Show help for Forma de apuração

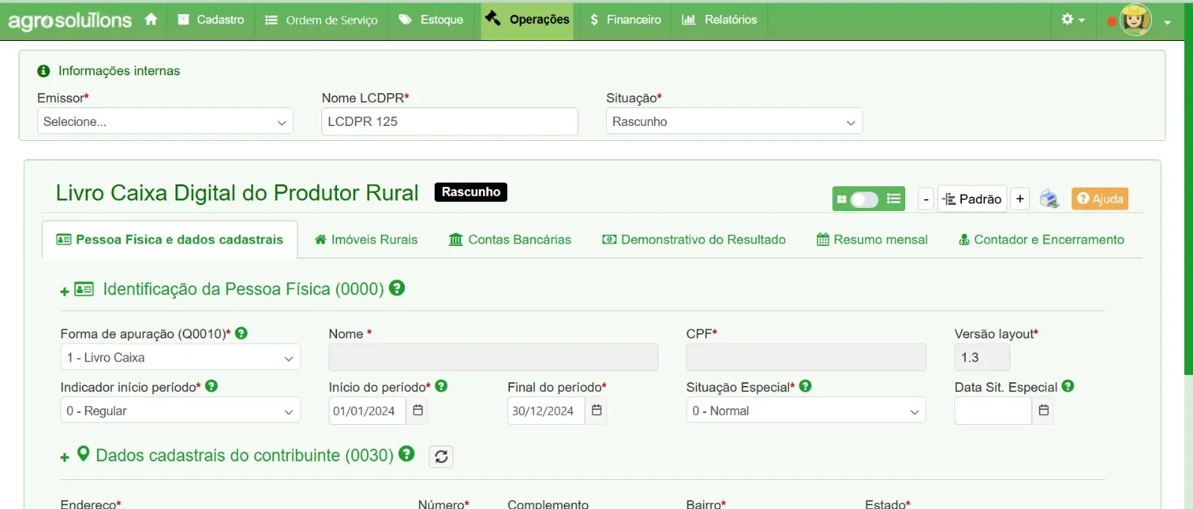pos(242,333)
